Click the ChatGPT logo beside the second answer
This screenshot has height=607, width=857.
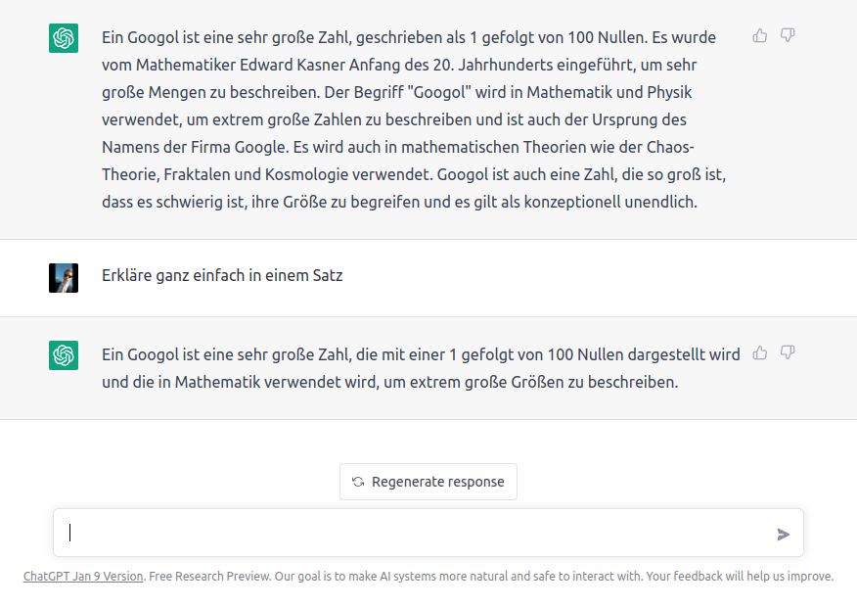point(64,355)
